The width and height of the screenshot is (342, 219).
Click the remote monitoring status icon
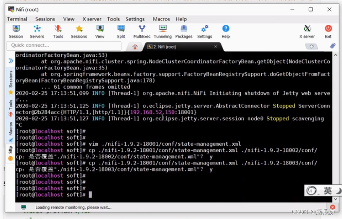point(24,207)
